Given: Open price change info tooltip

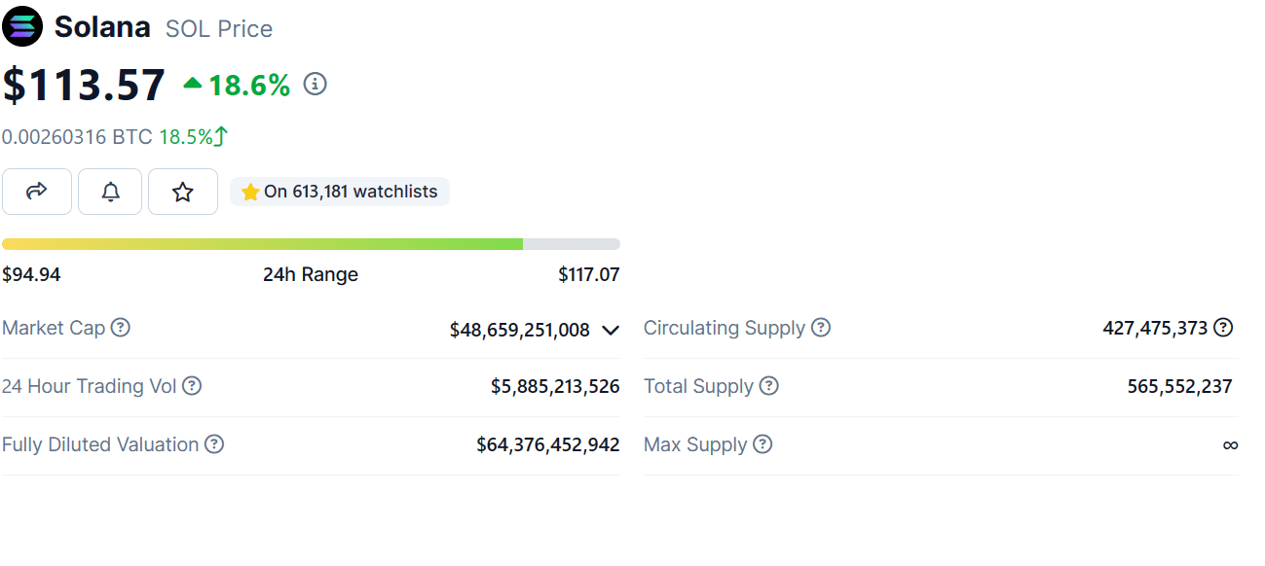Looking at the screenshot, I should point(314,85).
